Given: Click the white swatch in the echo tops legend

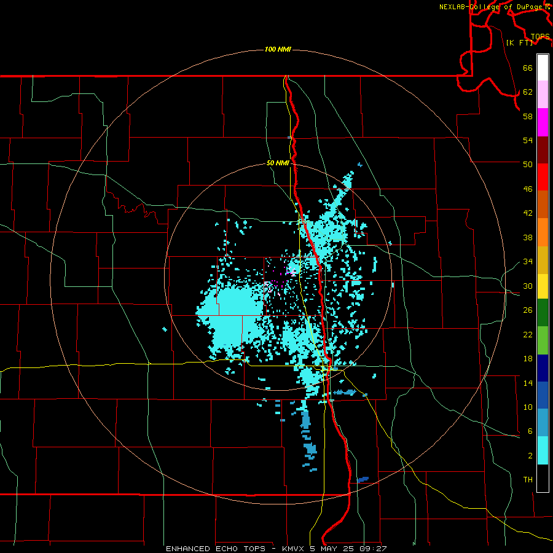Looking at the screenshot, I should [x=543, y=68].
